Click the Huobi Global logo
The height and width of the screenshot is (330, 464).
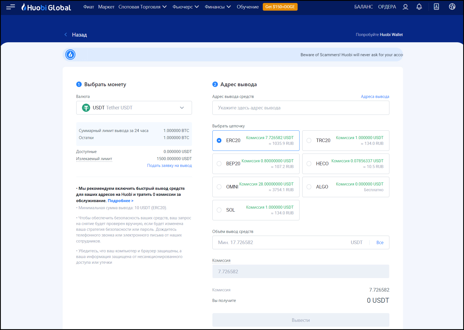[x=46, y=7]
